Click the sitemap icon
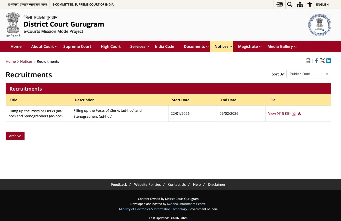The width and height of the screenshot is (341, 221). [300, 4]
